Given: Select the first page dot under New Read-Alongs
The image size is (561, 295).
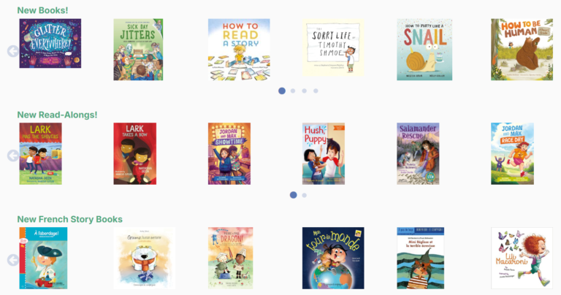Looking at the screenshot, I should coord(293,195).
